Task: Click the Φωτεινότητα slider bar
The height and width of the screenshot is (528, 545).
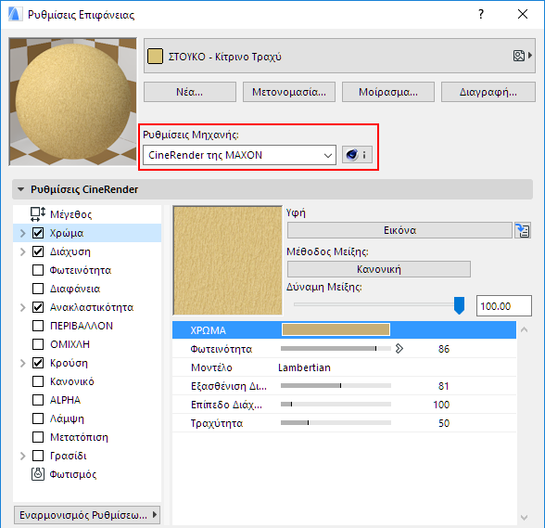Action: [x=336, y=348]
